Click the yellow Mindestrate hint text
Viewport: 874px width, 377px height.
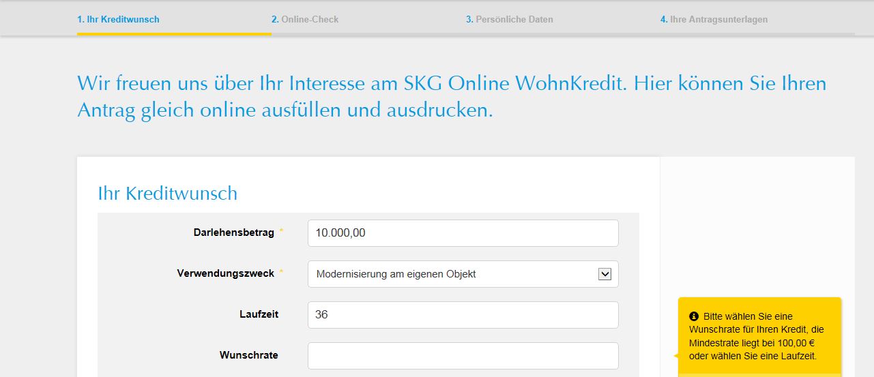point(757,336)
